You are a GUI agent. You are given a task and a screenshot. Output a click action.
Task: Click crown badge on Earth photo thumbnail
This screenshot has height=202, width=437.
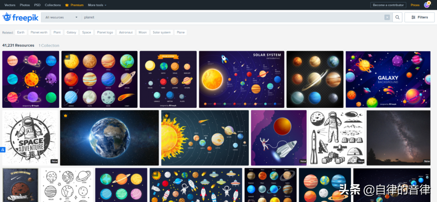click(66, 116)
